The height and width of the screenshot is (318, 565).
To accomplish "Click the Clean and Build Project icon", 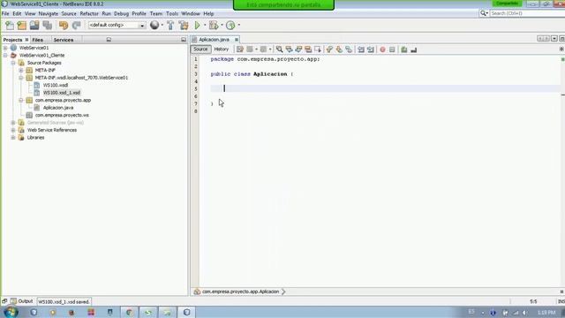I will point(184,26).
